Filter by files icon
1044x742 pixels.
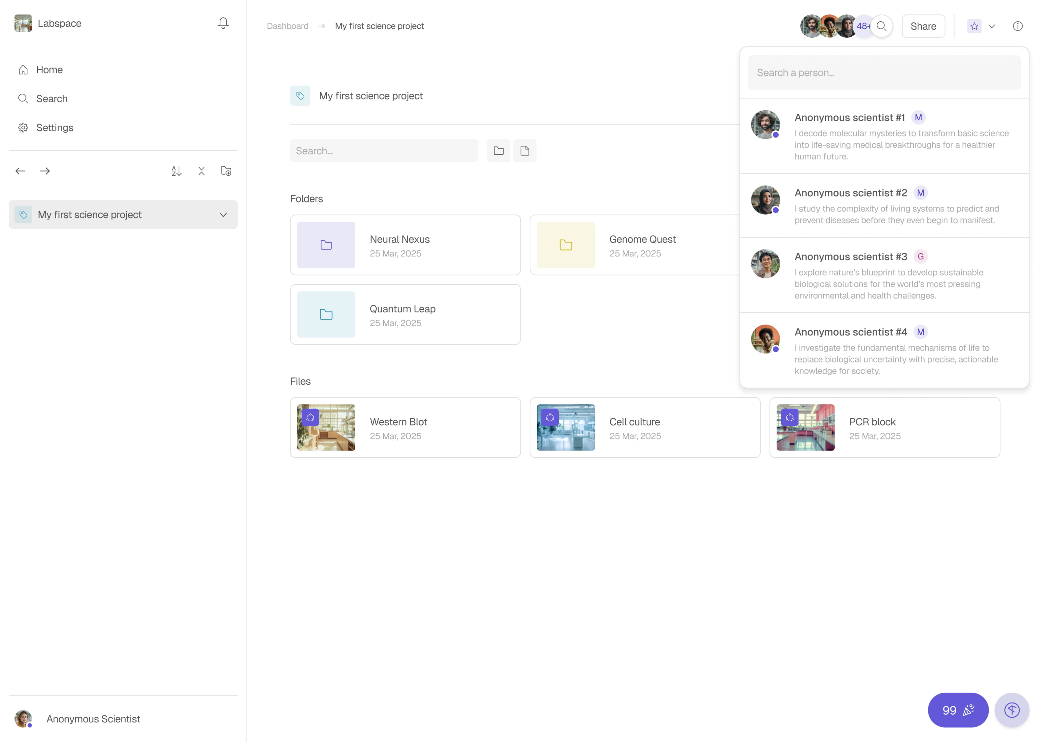point(525,151)
